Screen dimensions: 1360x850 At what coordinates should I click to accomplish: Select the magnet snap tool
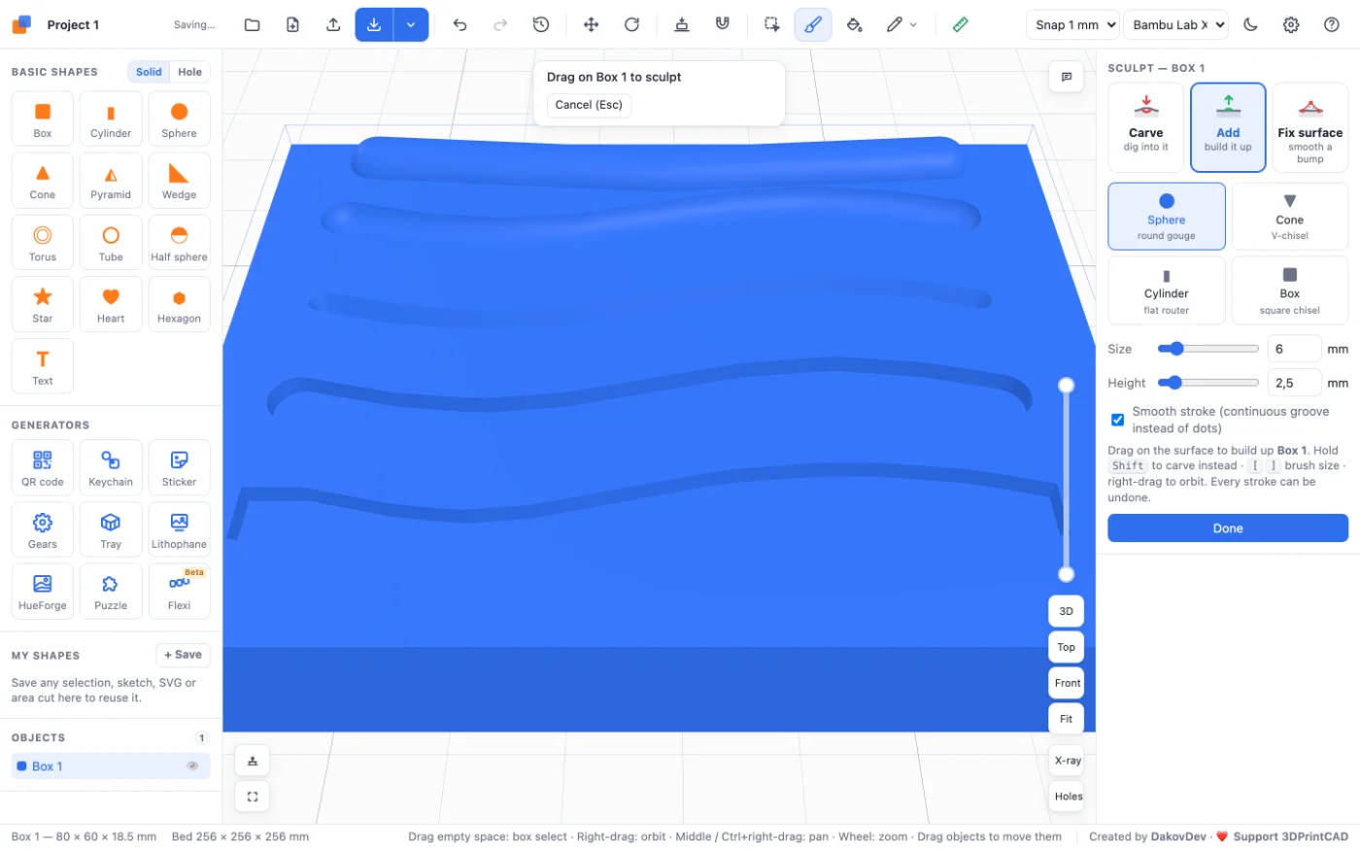pos(722,24)
